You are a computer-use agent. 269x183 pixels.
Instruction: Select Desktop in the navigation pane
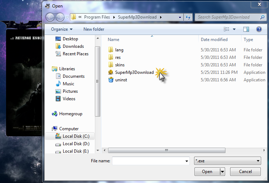70,39
